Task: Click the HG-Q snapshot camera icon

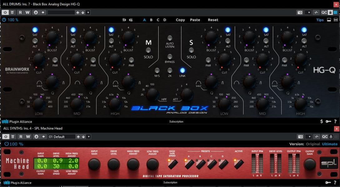Action: click(300, 12)
